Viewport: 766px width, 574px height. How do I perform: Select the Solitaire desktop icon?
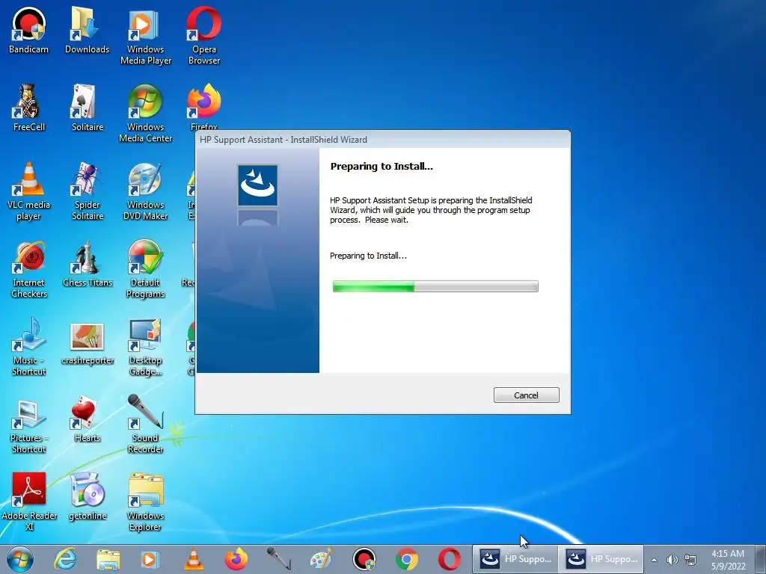pyautogui.click(x=87, y=108)
